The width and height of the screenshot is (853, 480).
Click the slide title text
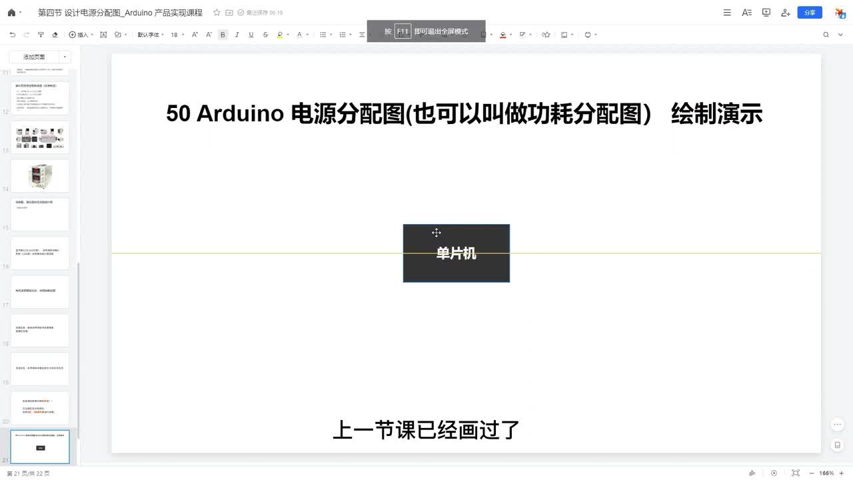tap(464, 114)
